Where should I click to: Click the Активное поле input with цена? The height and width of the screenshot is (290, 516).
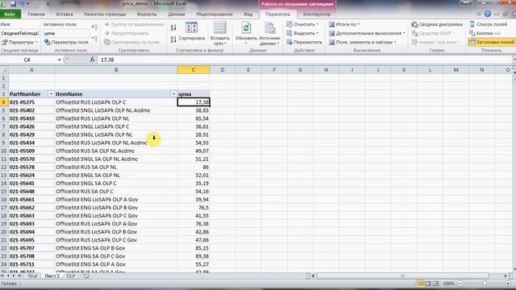pyautogui.click(x=66, y=33)
